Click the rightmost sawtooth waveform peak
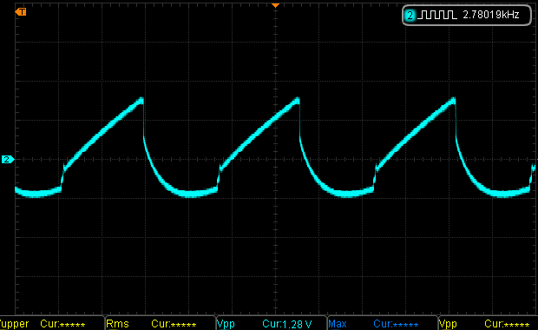The image size is (538, 330). tap(453, 100)
